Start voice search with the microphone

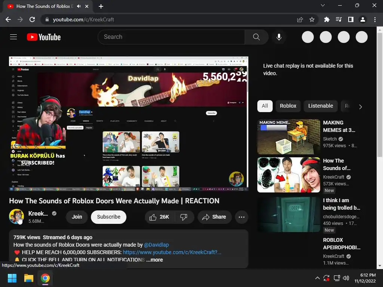[279, 37]
